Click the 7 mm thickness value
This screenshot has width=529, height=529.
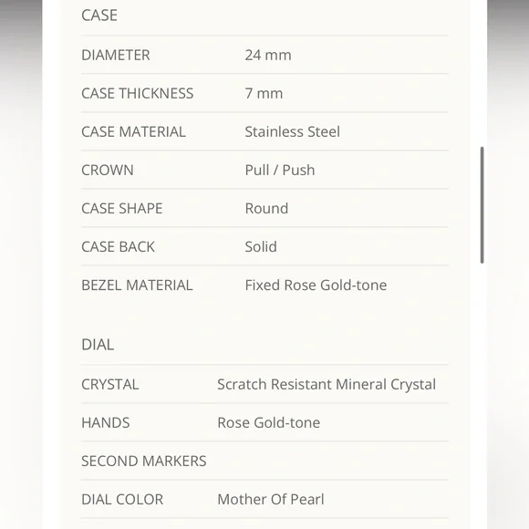point(264,93)
